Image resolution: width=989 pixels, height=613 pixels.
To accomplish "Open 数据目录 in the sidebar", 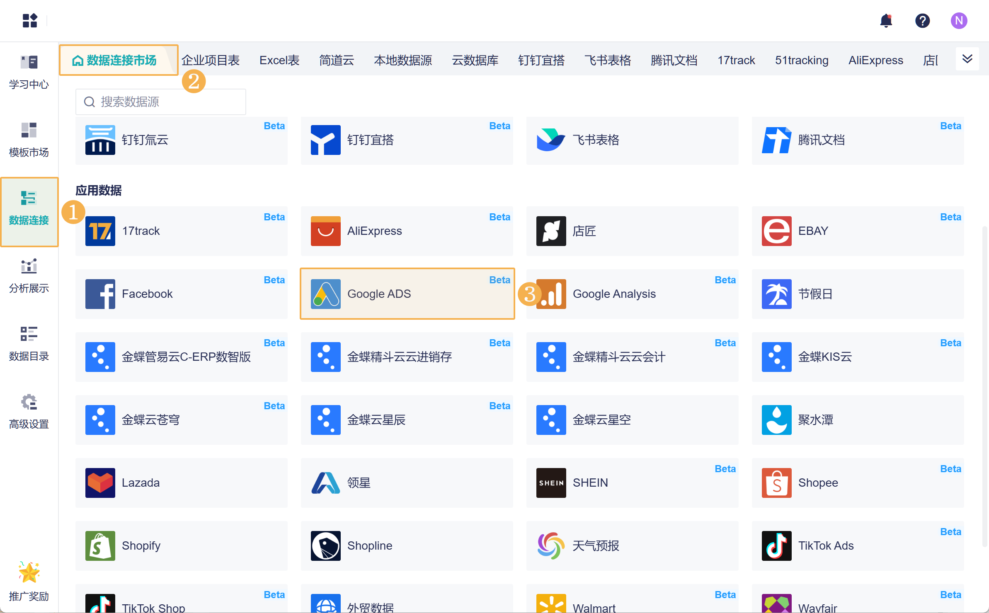I will click(29, 344).
